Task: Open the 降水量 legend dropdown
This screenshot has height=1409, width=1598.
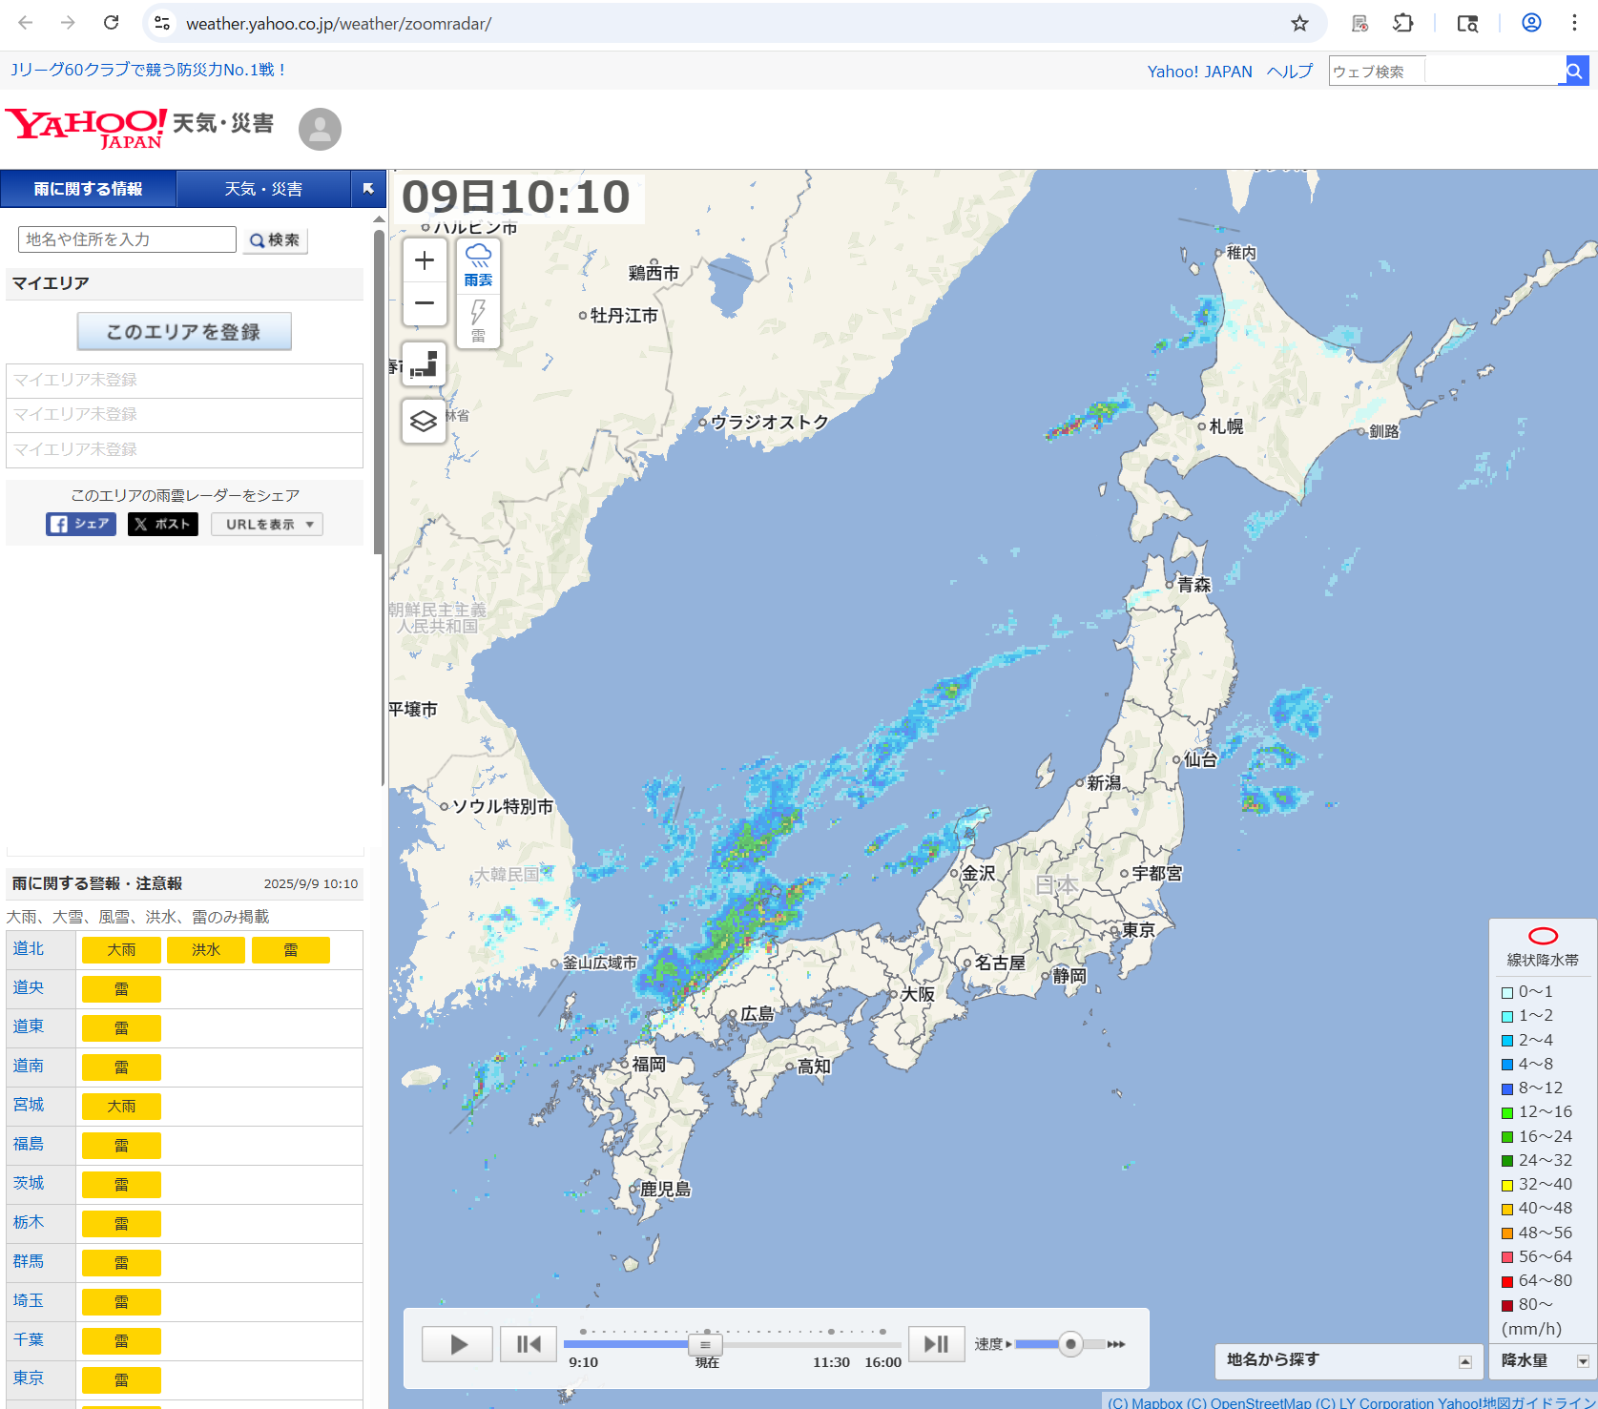Action: point(1543,1360)
